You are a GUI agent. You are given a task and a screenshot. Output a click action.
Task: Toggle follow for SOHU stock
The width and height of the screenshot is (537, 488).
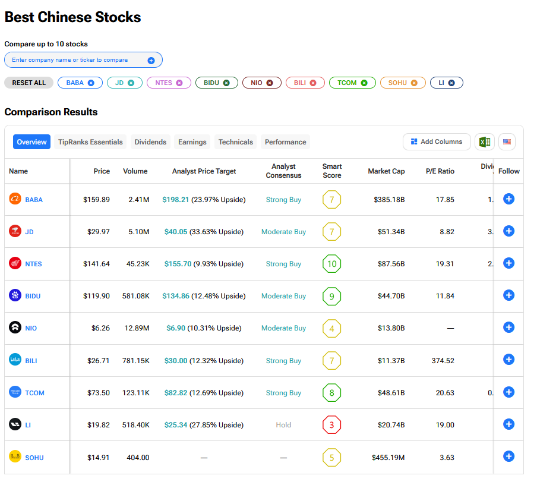click(x=508, y=456)
